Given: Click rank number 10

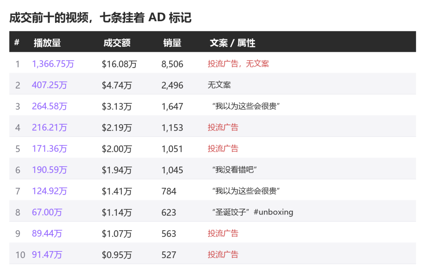Looking at the screenshot, I should (x=20, y=255).
